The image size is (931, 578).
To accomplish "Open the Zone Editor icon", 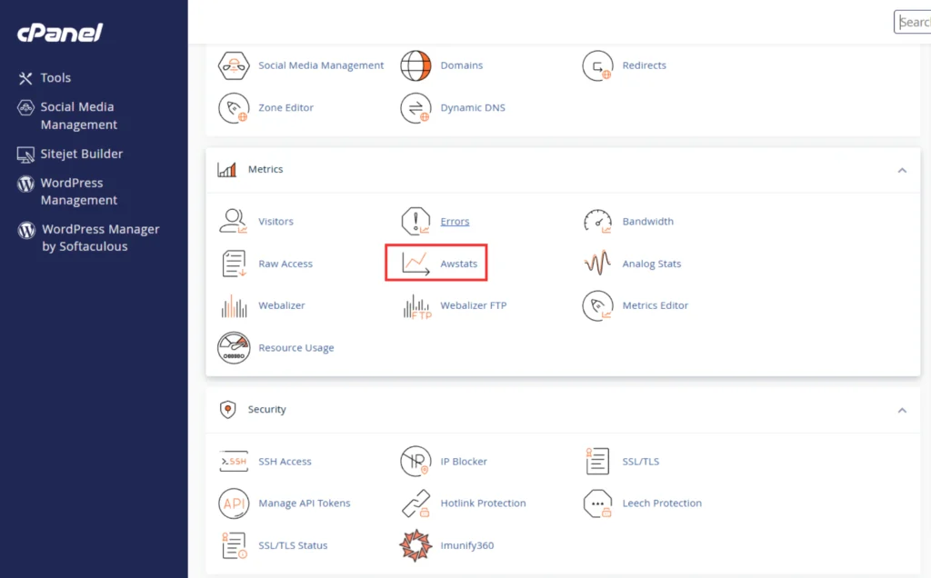I will point(234,108).
